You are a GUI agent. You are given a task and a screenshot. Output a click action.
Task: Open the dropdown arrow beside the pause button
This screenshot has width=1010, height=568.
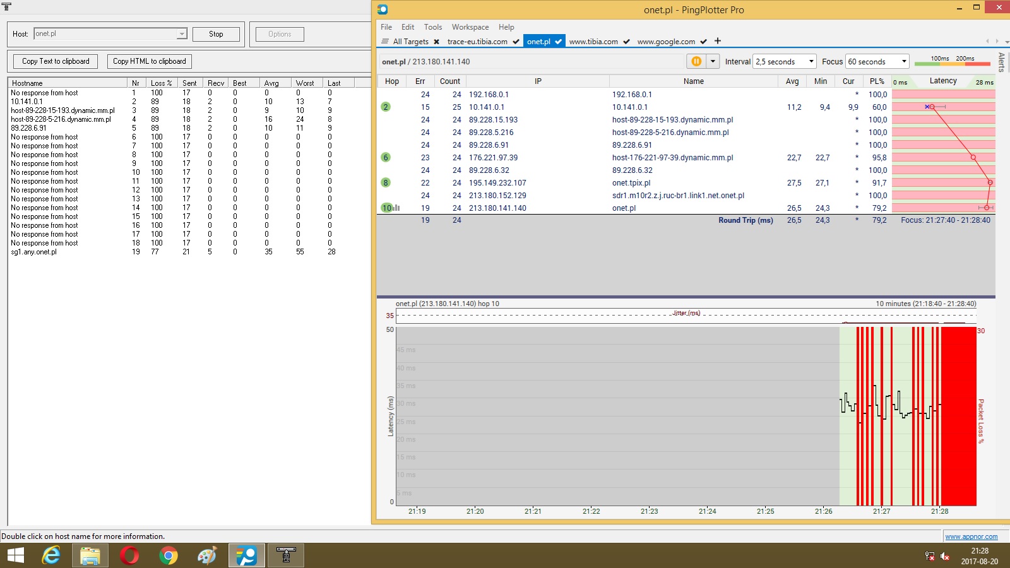pos(713,61)
